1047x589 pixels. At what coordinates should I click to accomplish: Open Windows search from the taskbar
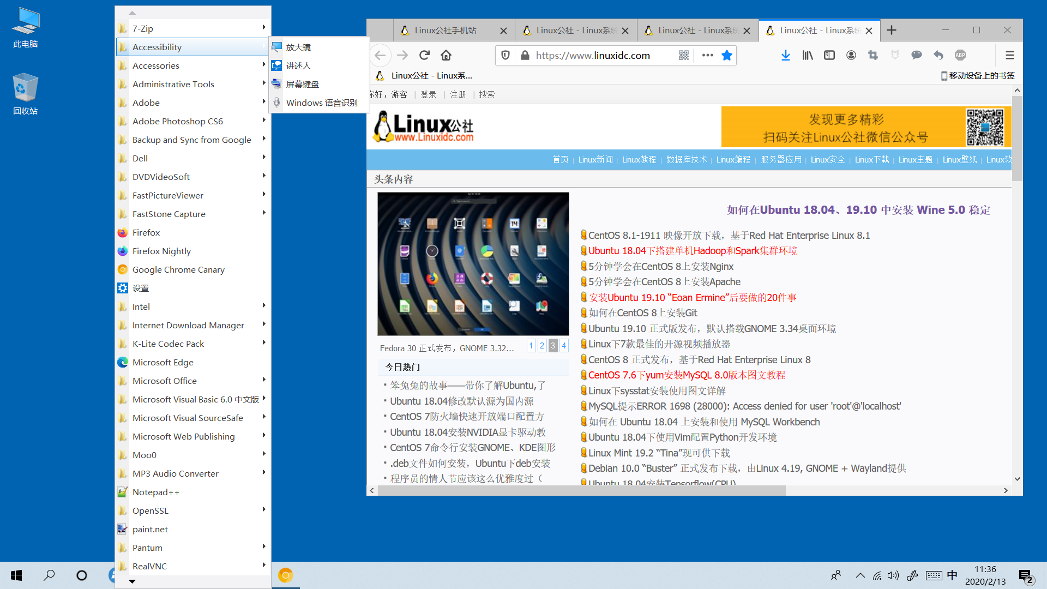(x=49, y=575)
